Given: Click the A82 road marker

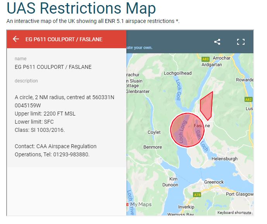Looking at the screenshot, I should pos(248,100).
